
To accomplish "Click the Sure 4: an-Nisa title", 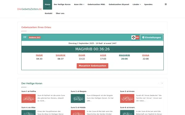I will 28,107.
